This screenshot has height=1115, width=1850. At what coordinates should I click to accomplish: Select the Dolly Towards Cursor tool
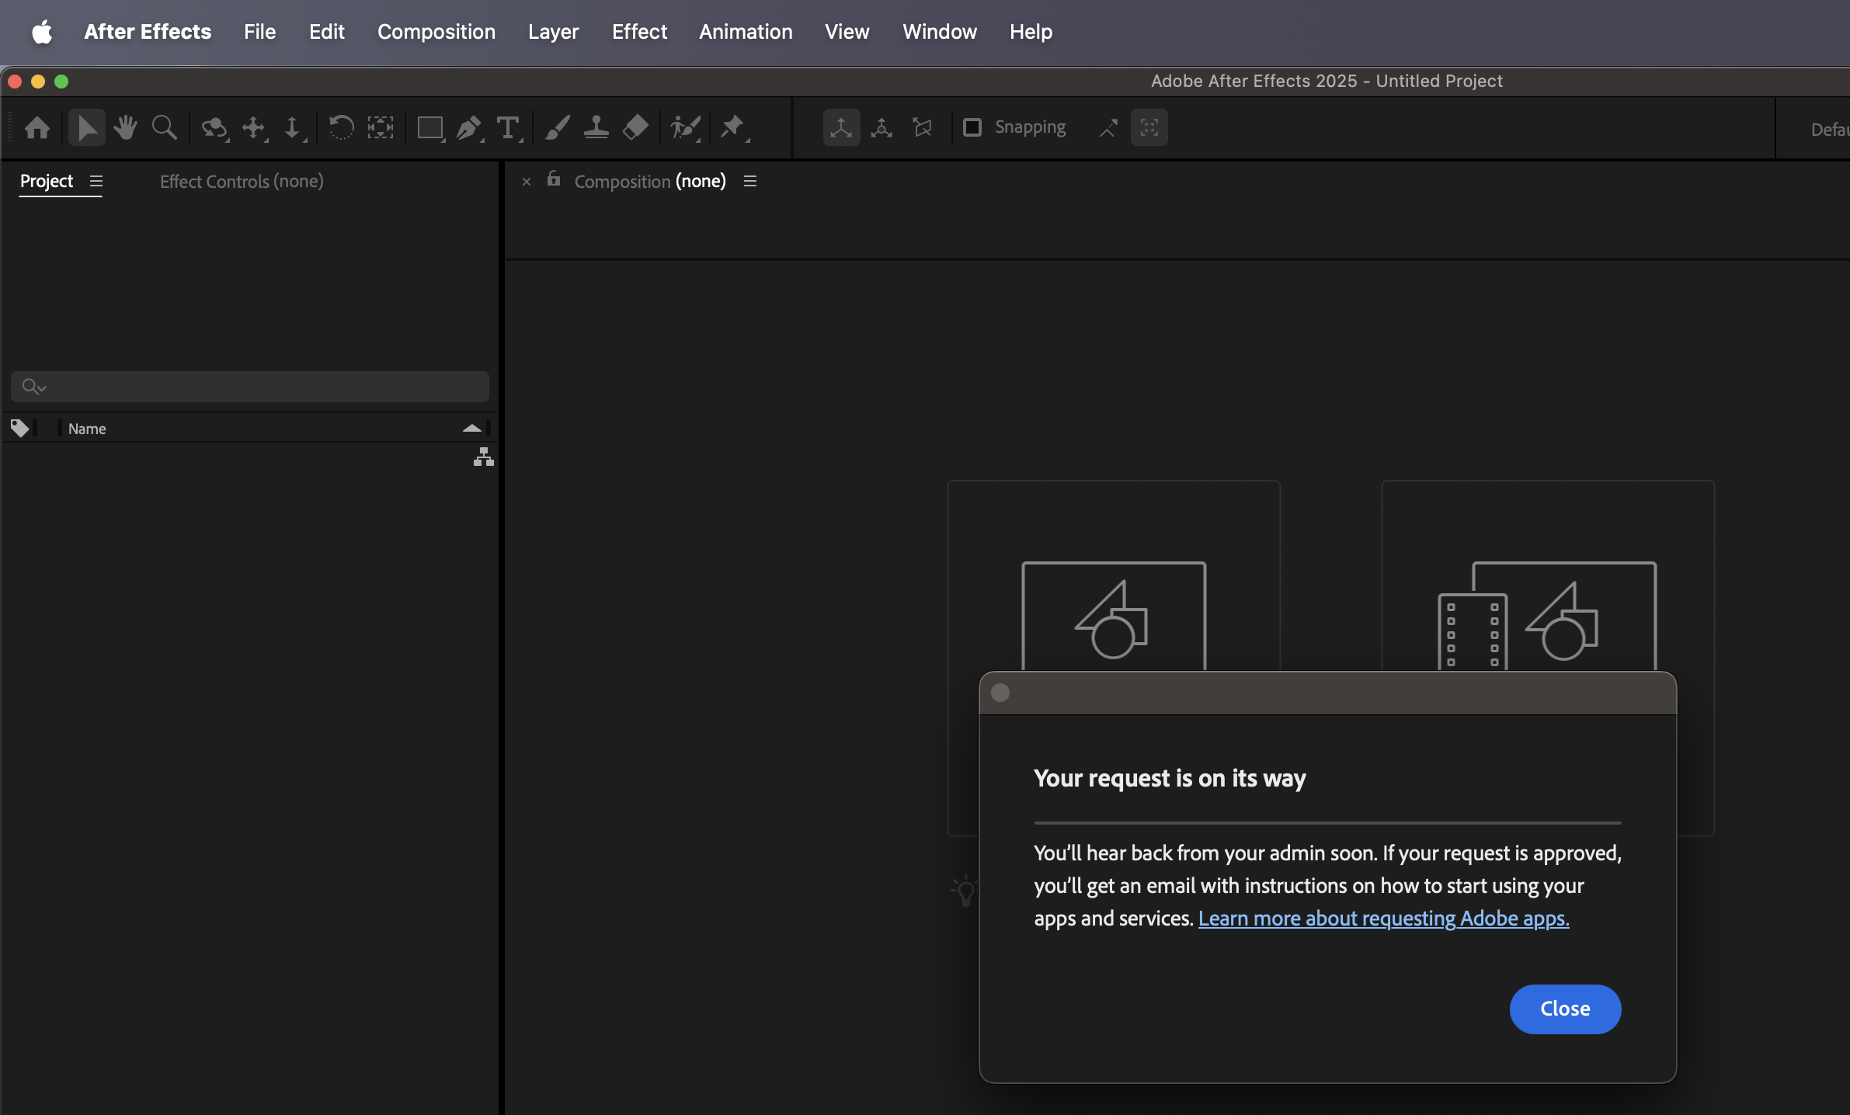click(x=293, y=127)
